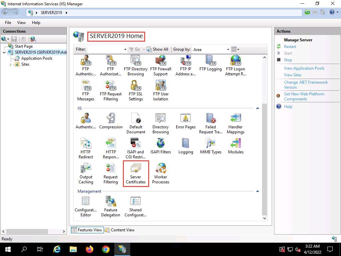Open the Group by Area dropdown
The image size is (341, 256).
(x=228, y=49)
